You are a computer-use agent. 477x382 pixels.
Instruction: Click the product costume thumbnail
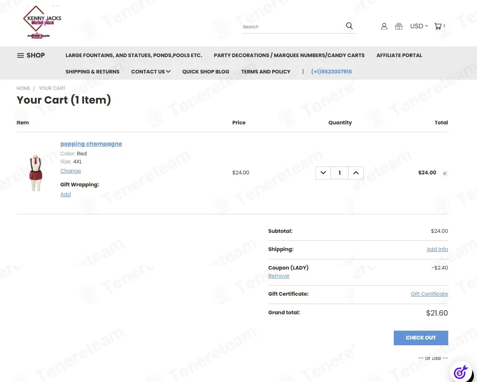(35, 173)
